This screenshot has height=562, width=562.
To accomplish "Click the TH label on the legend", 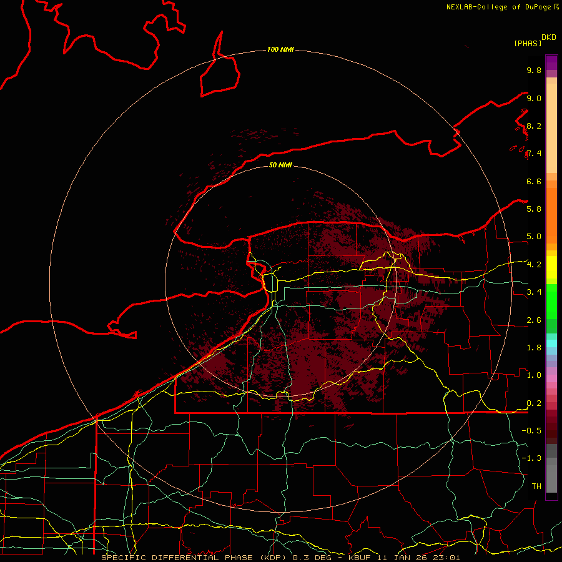I will coord(536,486).
